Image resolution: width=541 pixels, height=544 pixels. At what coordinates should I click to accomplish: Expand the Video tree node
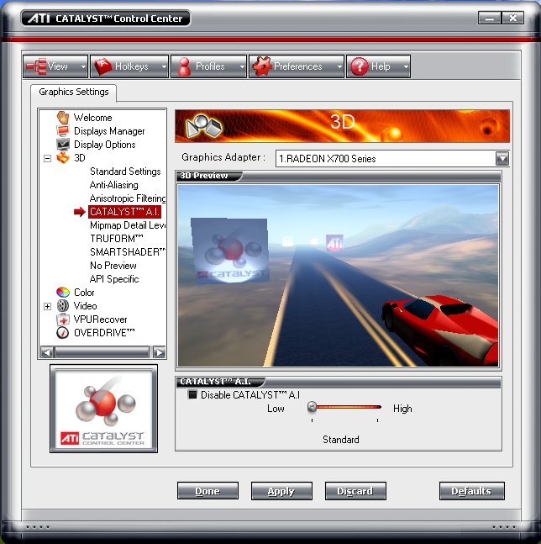(x=48, y=306)
